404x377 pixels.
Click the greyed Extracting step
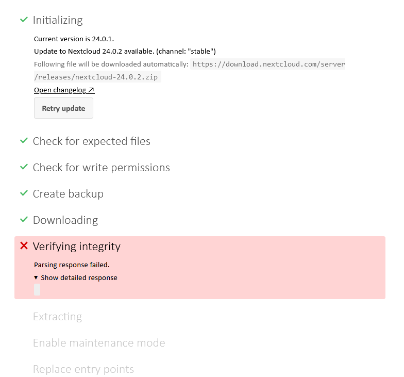[58, 317]
